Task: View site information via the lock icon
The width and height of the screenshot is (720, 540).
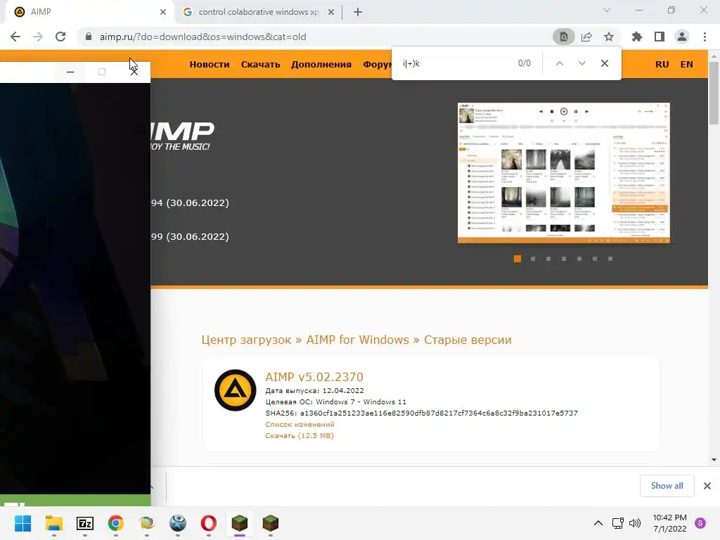Action: [x=89, y=37]
